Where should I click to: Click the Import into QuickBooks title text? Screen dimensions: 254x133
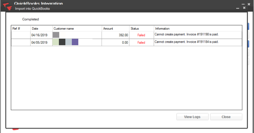[32, 9]
